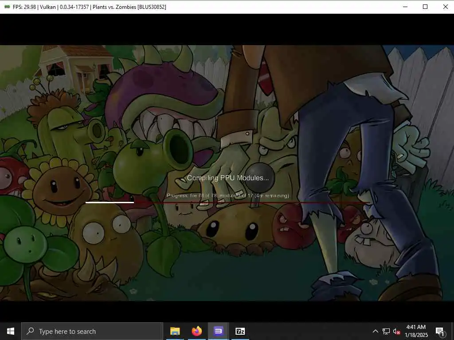Viewport: 454px width, 340px height.
Task: Open the notification center icon
Action: (x=440, y=331)
